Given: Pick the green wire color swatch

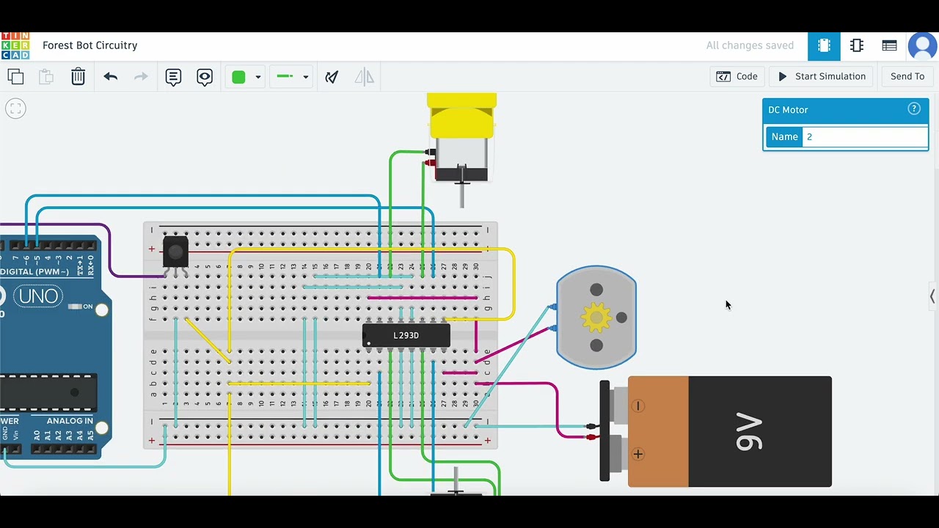Looking at the screenshot, I should [x=238, y=76].
